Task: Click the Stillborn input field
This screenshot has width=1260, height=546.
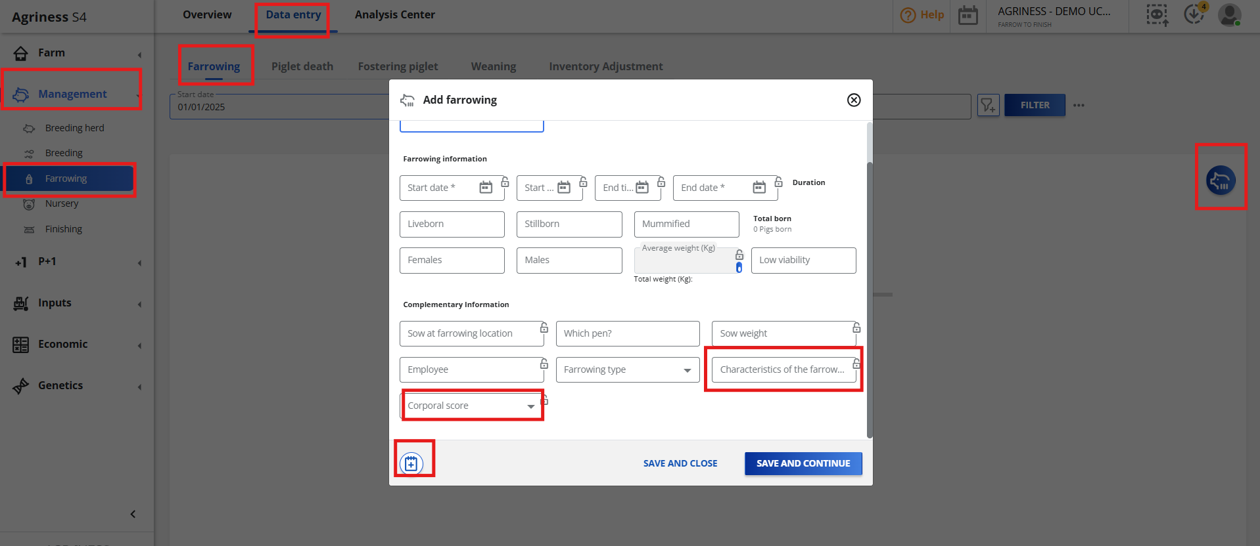Action: point(569,224)
